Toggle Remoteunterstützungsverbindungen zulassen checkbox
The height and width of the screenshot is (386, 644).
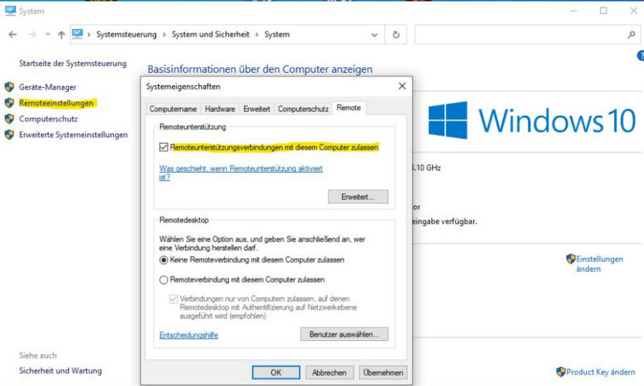pos(164,147)
